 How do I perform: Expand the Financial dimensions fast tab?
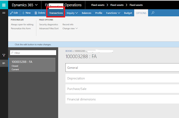click(x=122, y=99)
